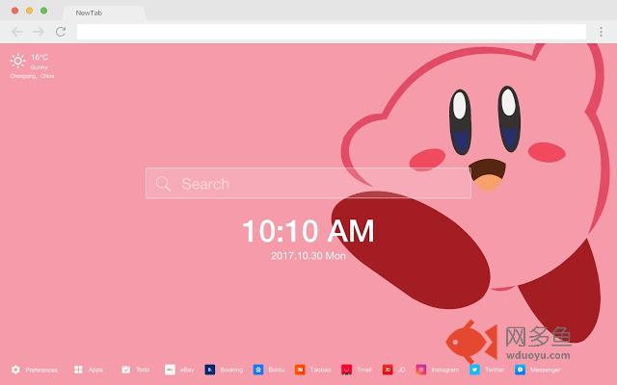Click the Todo label
This screenshot has height=385, width=617.
click(x=143, y=370)
